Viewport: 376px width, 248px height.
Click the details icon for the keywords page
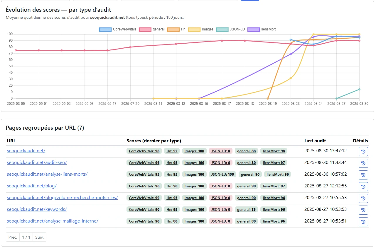click(x=363, y=210)
